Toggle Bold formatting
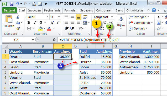The height and width of the screenshot is (96, 167). click(29, 23)
